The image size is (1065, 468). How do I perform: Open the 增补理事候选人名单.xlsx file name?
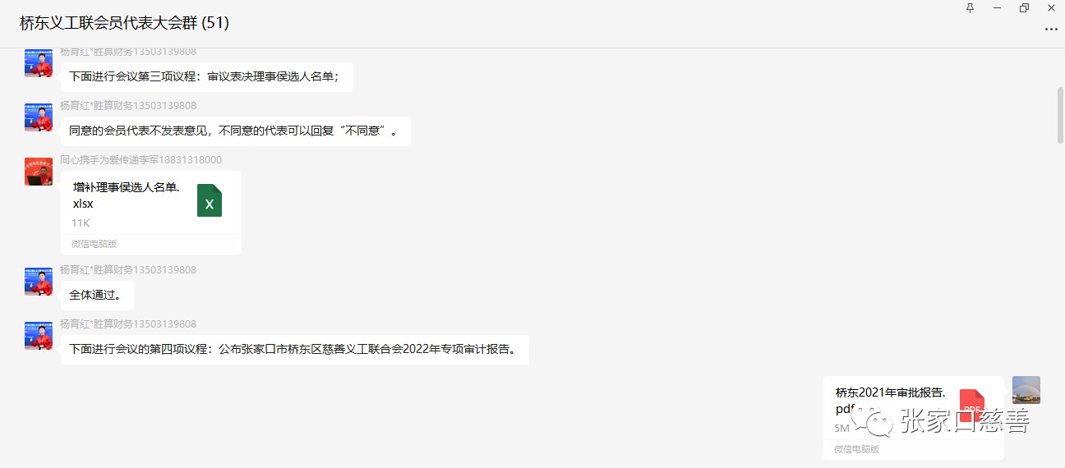click(x=126, y=195)
